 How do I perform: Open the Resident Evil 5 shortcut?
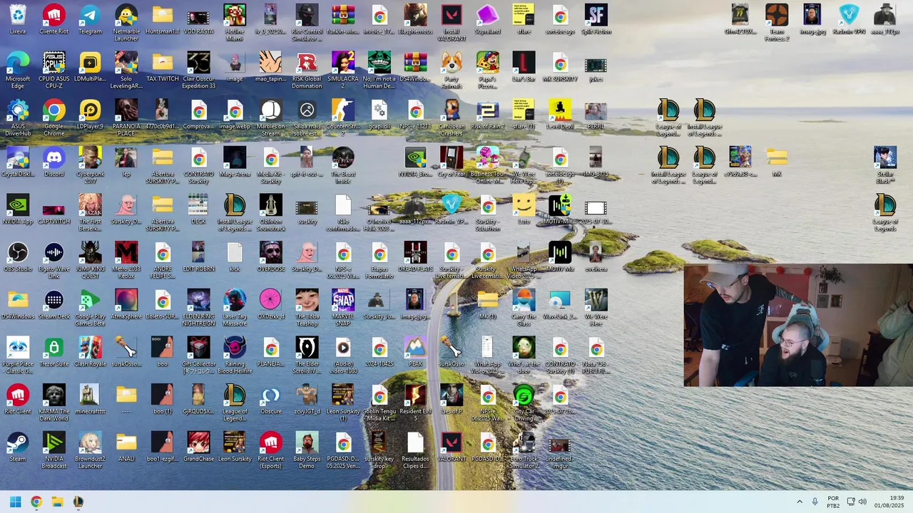tap(415, 403)
